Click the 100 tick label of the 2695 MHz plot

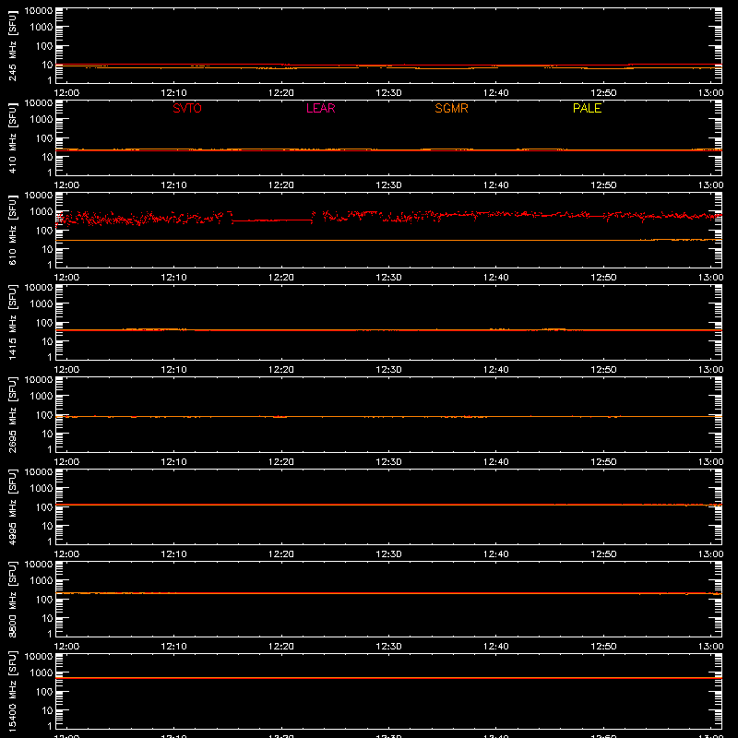coord(44,415)
